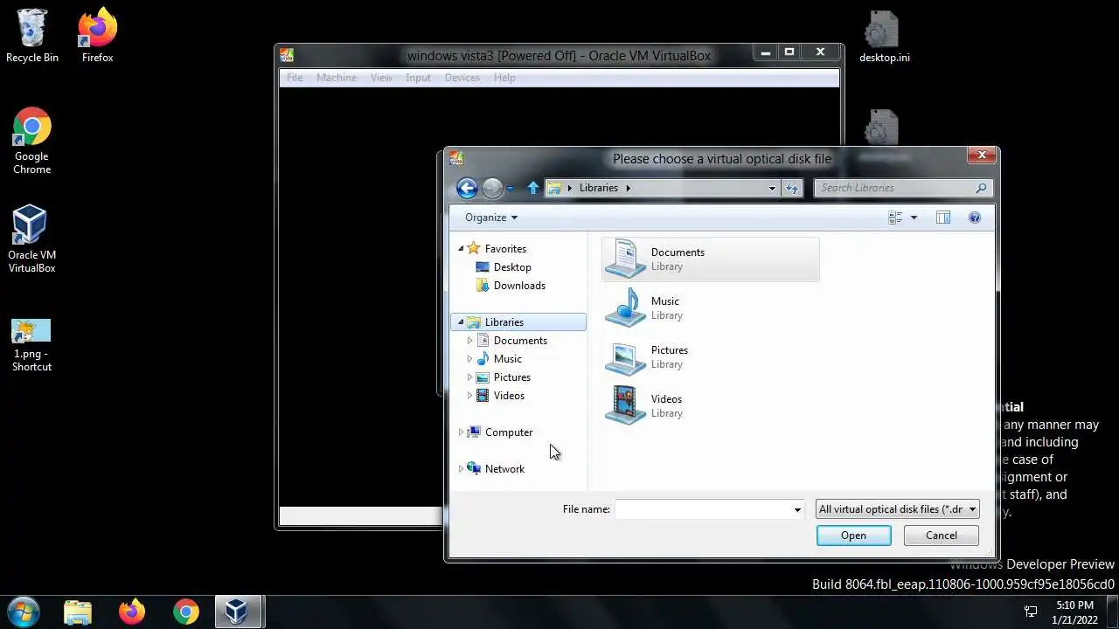Open Google Chrome desktop shortcut
Image resolution: width=1119 pixels, height=629 pixels.
(32, 142)
